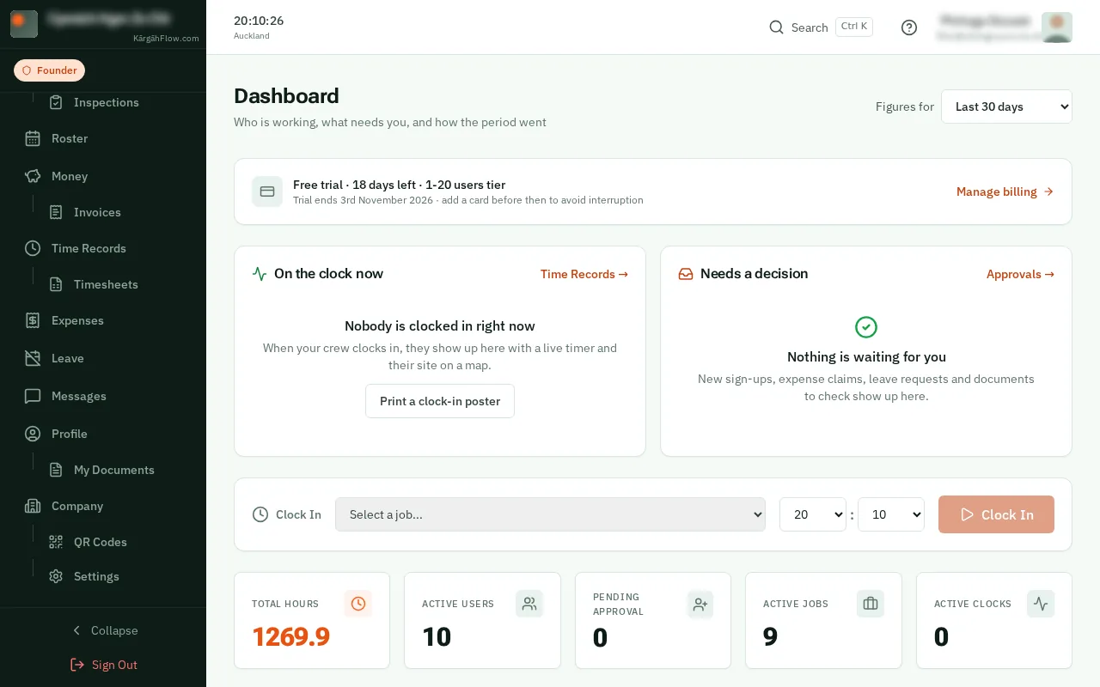Click the Active Jobs briefcase icon
This screenshot has height=687, width=1100.
tap(871, 604)
